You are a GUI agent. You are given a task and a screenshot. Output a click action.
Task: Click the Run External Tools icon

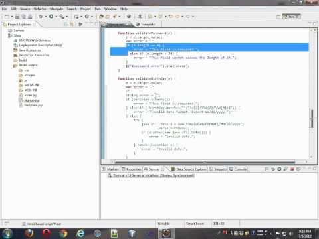pyautogui.click(x=62, y=17)
